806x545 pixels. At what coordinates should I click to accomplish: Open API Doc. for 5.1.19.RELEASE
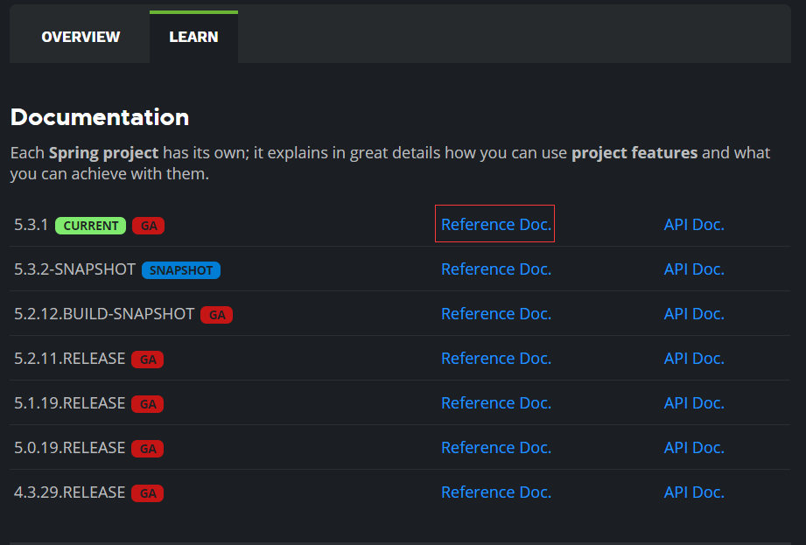tap(694, 402)
